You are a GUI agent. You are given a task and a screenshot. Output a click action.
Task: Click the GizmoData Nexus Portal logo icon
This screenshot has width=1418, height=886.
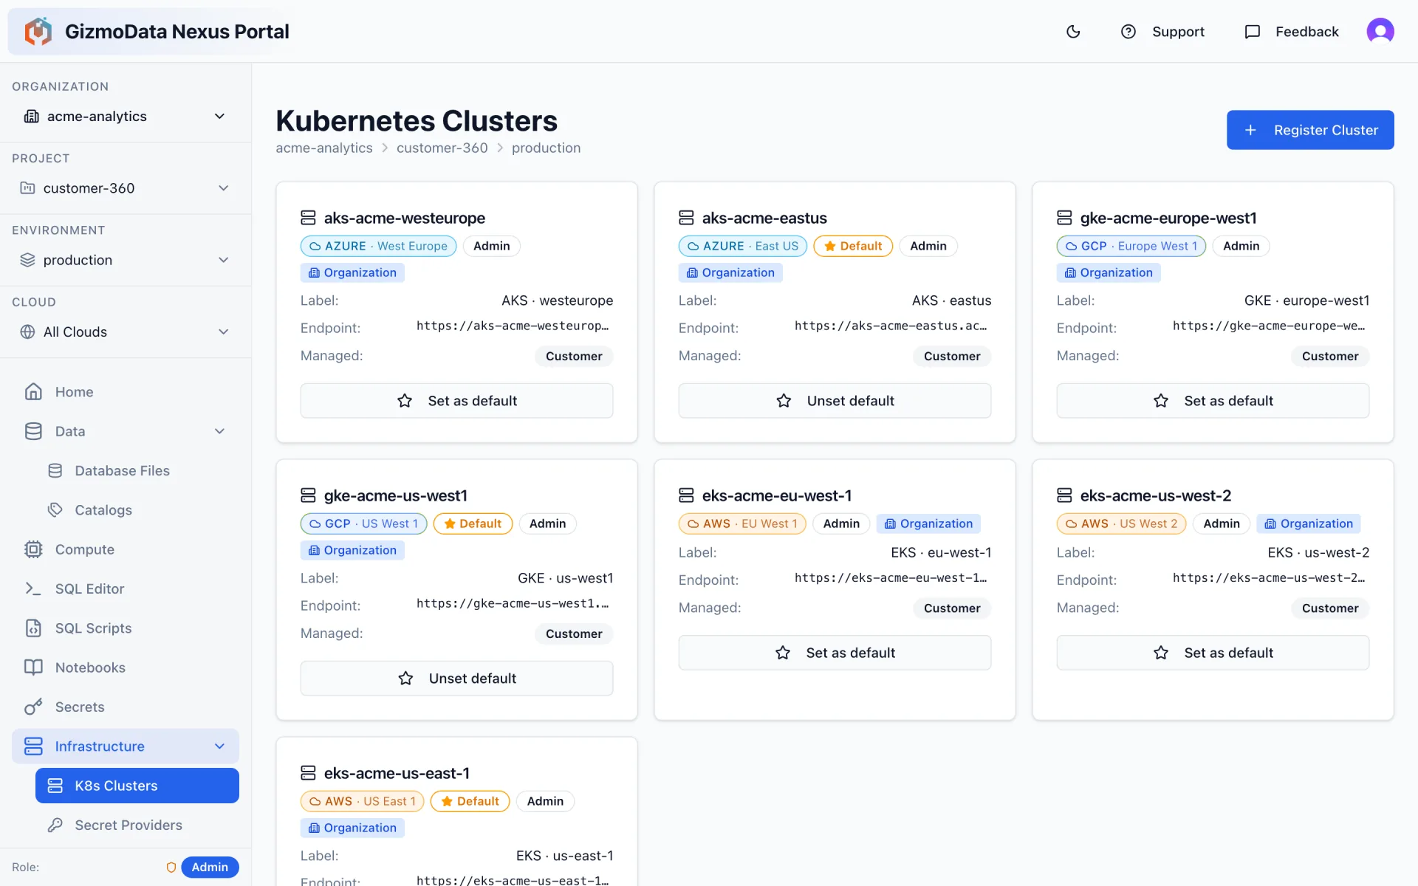click(x=38, y=32)
